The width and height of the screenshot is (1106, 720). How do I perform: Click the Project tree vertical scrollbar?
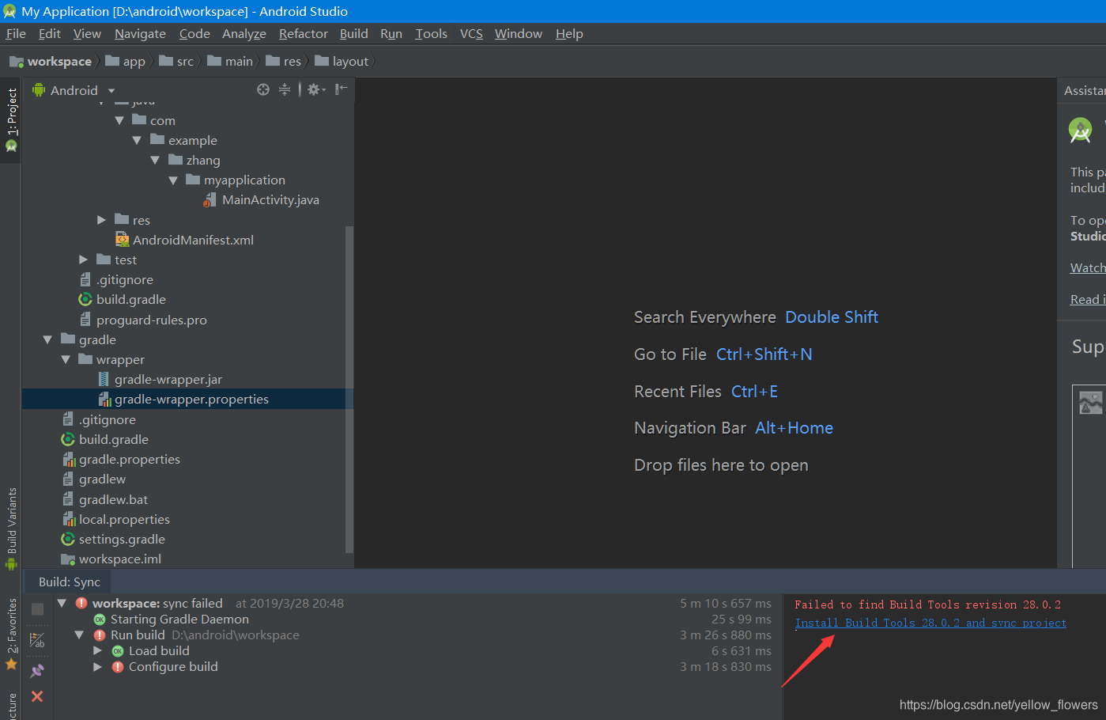click(349, 389)
